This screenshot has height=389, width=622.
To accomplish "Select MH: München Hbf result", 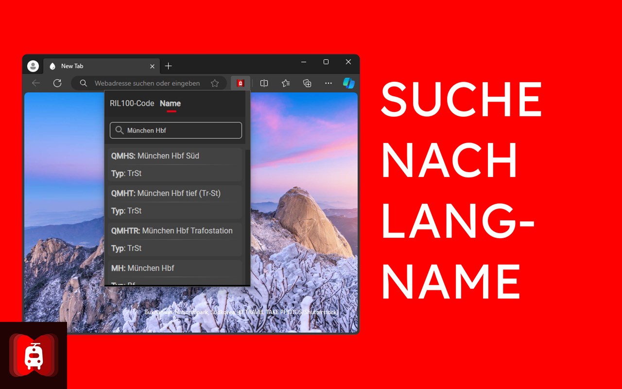I will click(175, 273).
